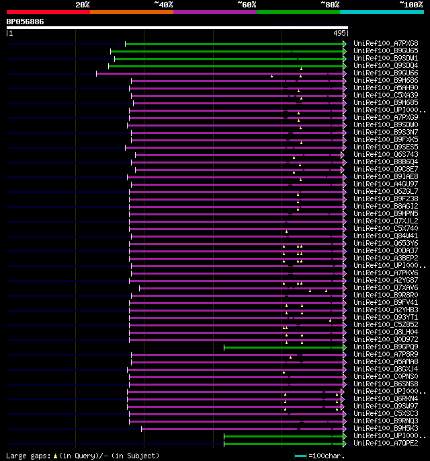Image resolution: width=430 pixels, height=461 pixels.
Task: Click the white query sequence bar
Action: tap(177, 28)
